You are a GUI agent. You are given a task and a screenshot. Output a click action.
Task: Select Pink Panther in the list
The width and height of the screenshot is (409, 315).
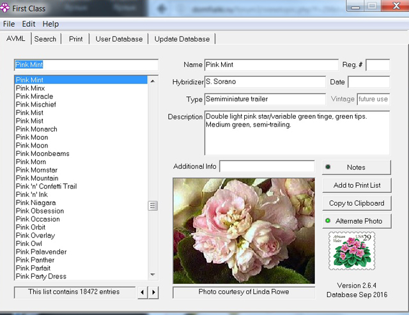pos(81,260)
